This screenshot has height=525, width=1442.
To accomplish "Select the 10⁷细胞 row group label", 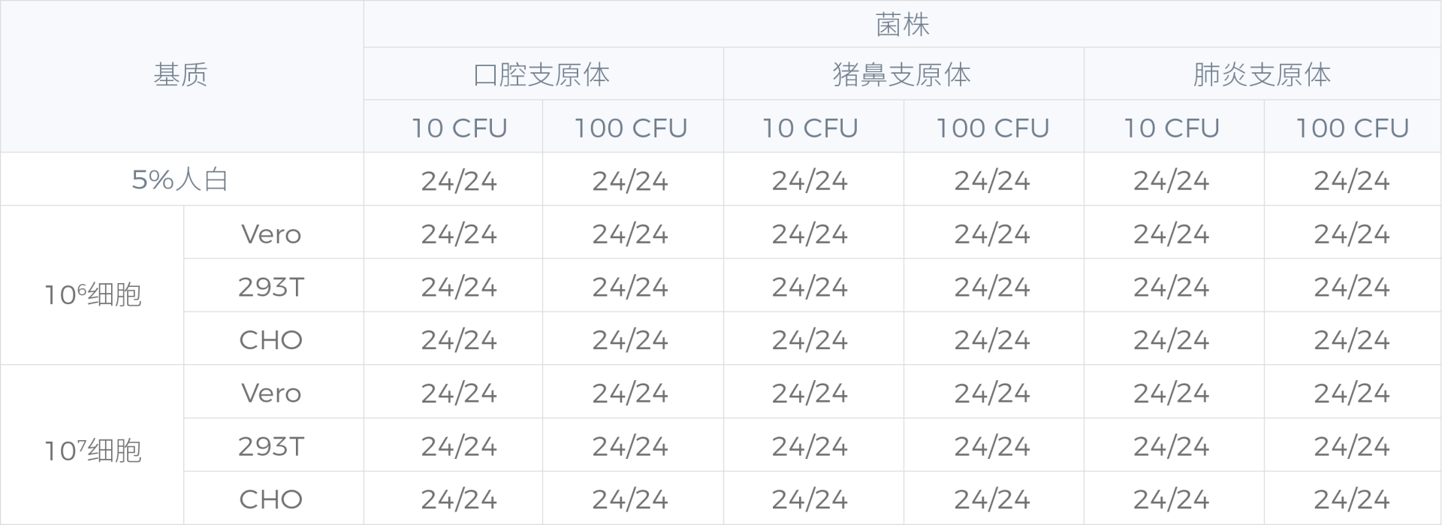I will pyautogui.click(x=92, y=451).
